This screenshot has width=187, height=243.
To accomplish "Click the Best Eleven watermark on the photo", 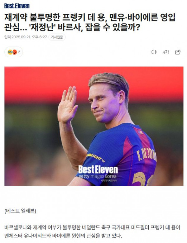I will pyautogui.click(x=98, y=169).
